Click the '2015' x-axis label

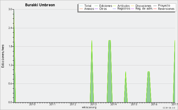pyautogui.click(x=134, y=104)
